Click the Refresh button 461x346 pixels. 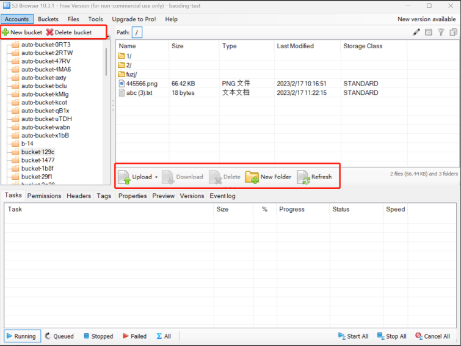[x=314, y=177]
